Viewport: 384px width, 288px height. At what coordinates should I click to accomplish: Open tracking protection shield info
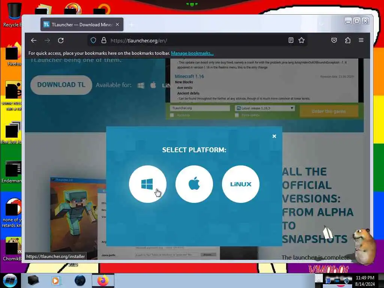tap(93, 40)
